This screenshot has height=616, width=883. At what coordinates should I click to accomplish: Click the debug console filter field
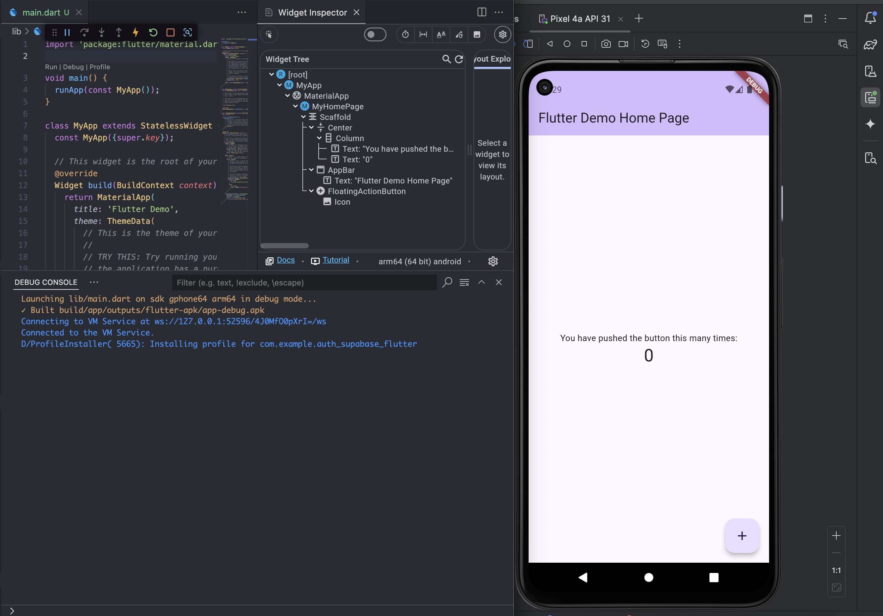(x=305, y=282)
